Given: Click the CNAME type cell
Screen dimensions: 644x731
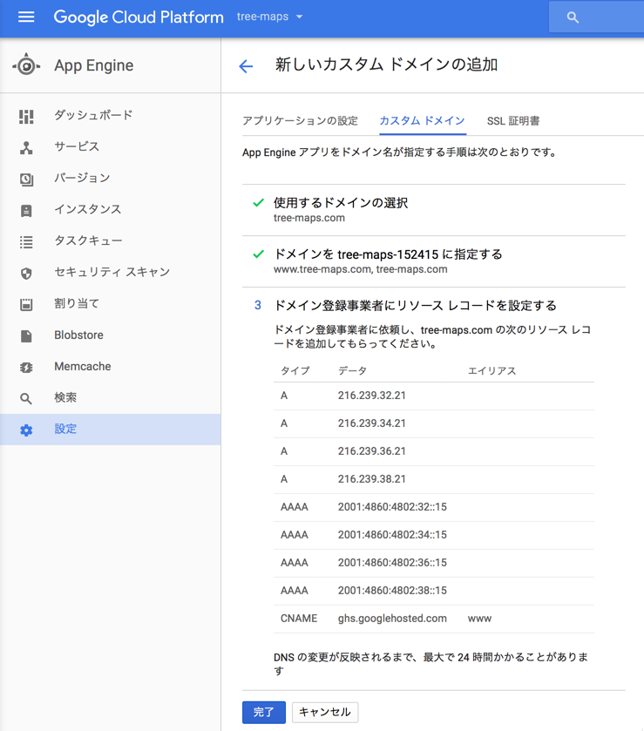Looking at the screenshot, I should pyautogui.click(x=299, y=619).
